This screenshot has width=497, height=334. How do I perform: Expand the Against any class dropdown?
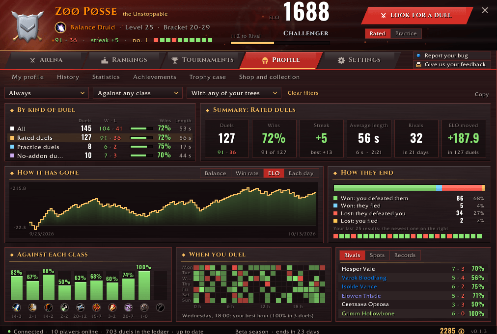click(138, 93)
